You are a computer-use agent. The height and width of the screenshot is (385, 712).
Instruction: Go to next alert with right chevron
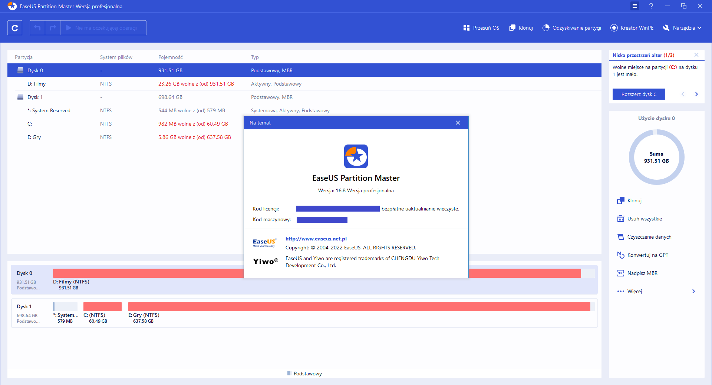pos(696,94)
